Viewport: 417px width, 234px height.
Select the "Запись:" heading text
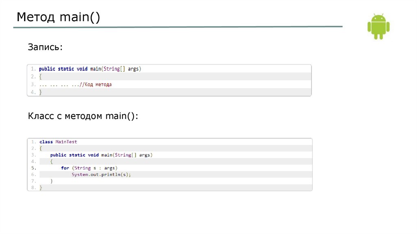coord(45,47)
